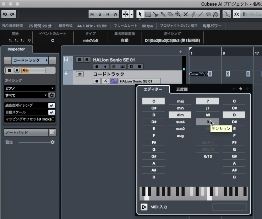Click the Undo arrow icon
The width and height of the screenshot is (262, 219).
5,14
